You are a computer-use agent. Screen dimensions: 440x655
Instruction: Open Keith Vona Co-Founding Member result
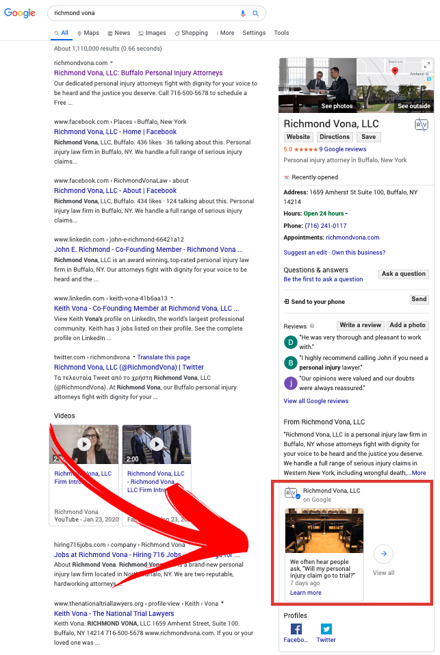[146, 308]
